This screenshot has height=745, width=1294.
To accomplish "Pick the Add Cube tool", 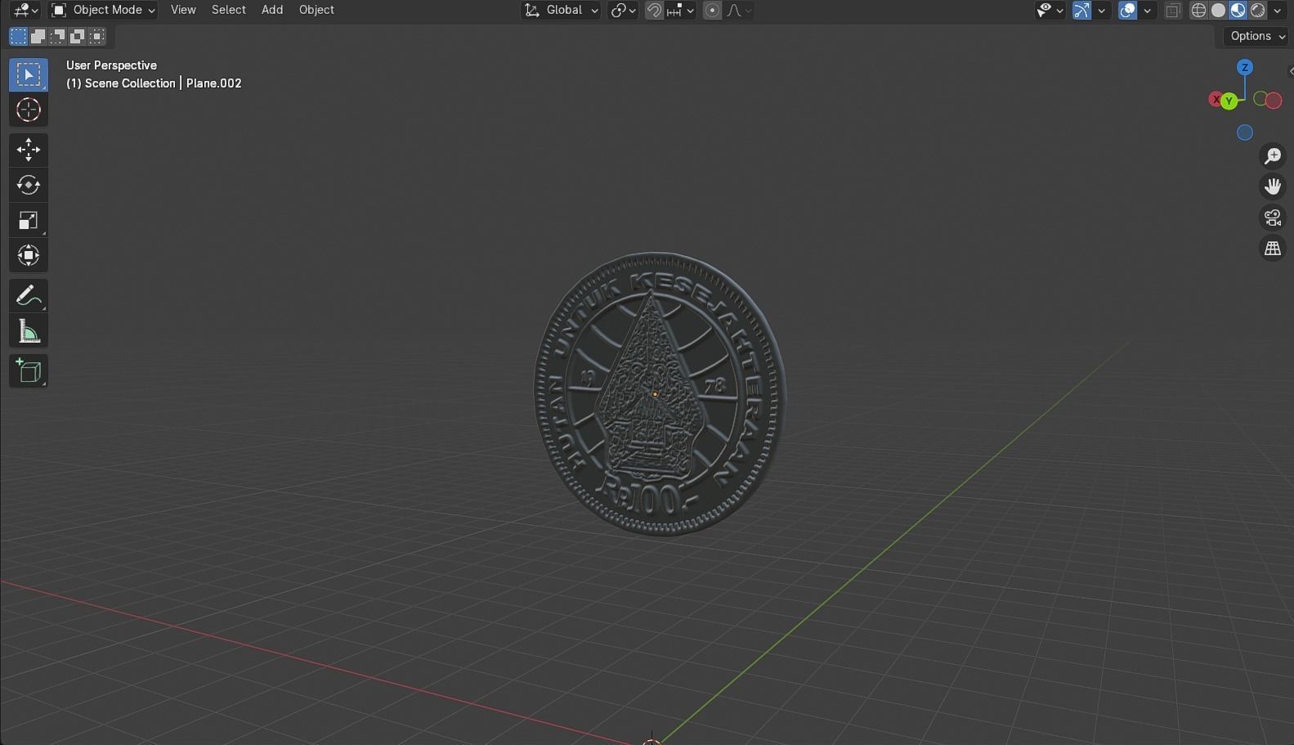I will tap(29, 370).
